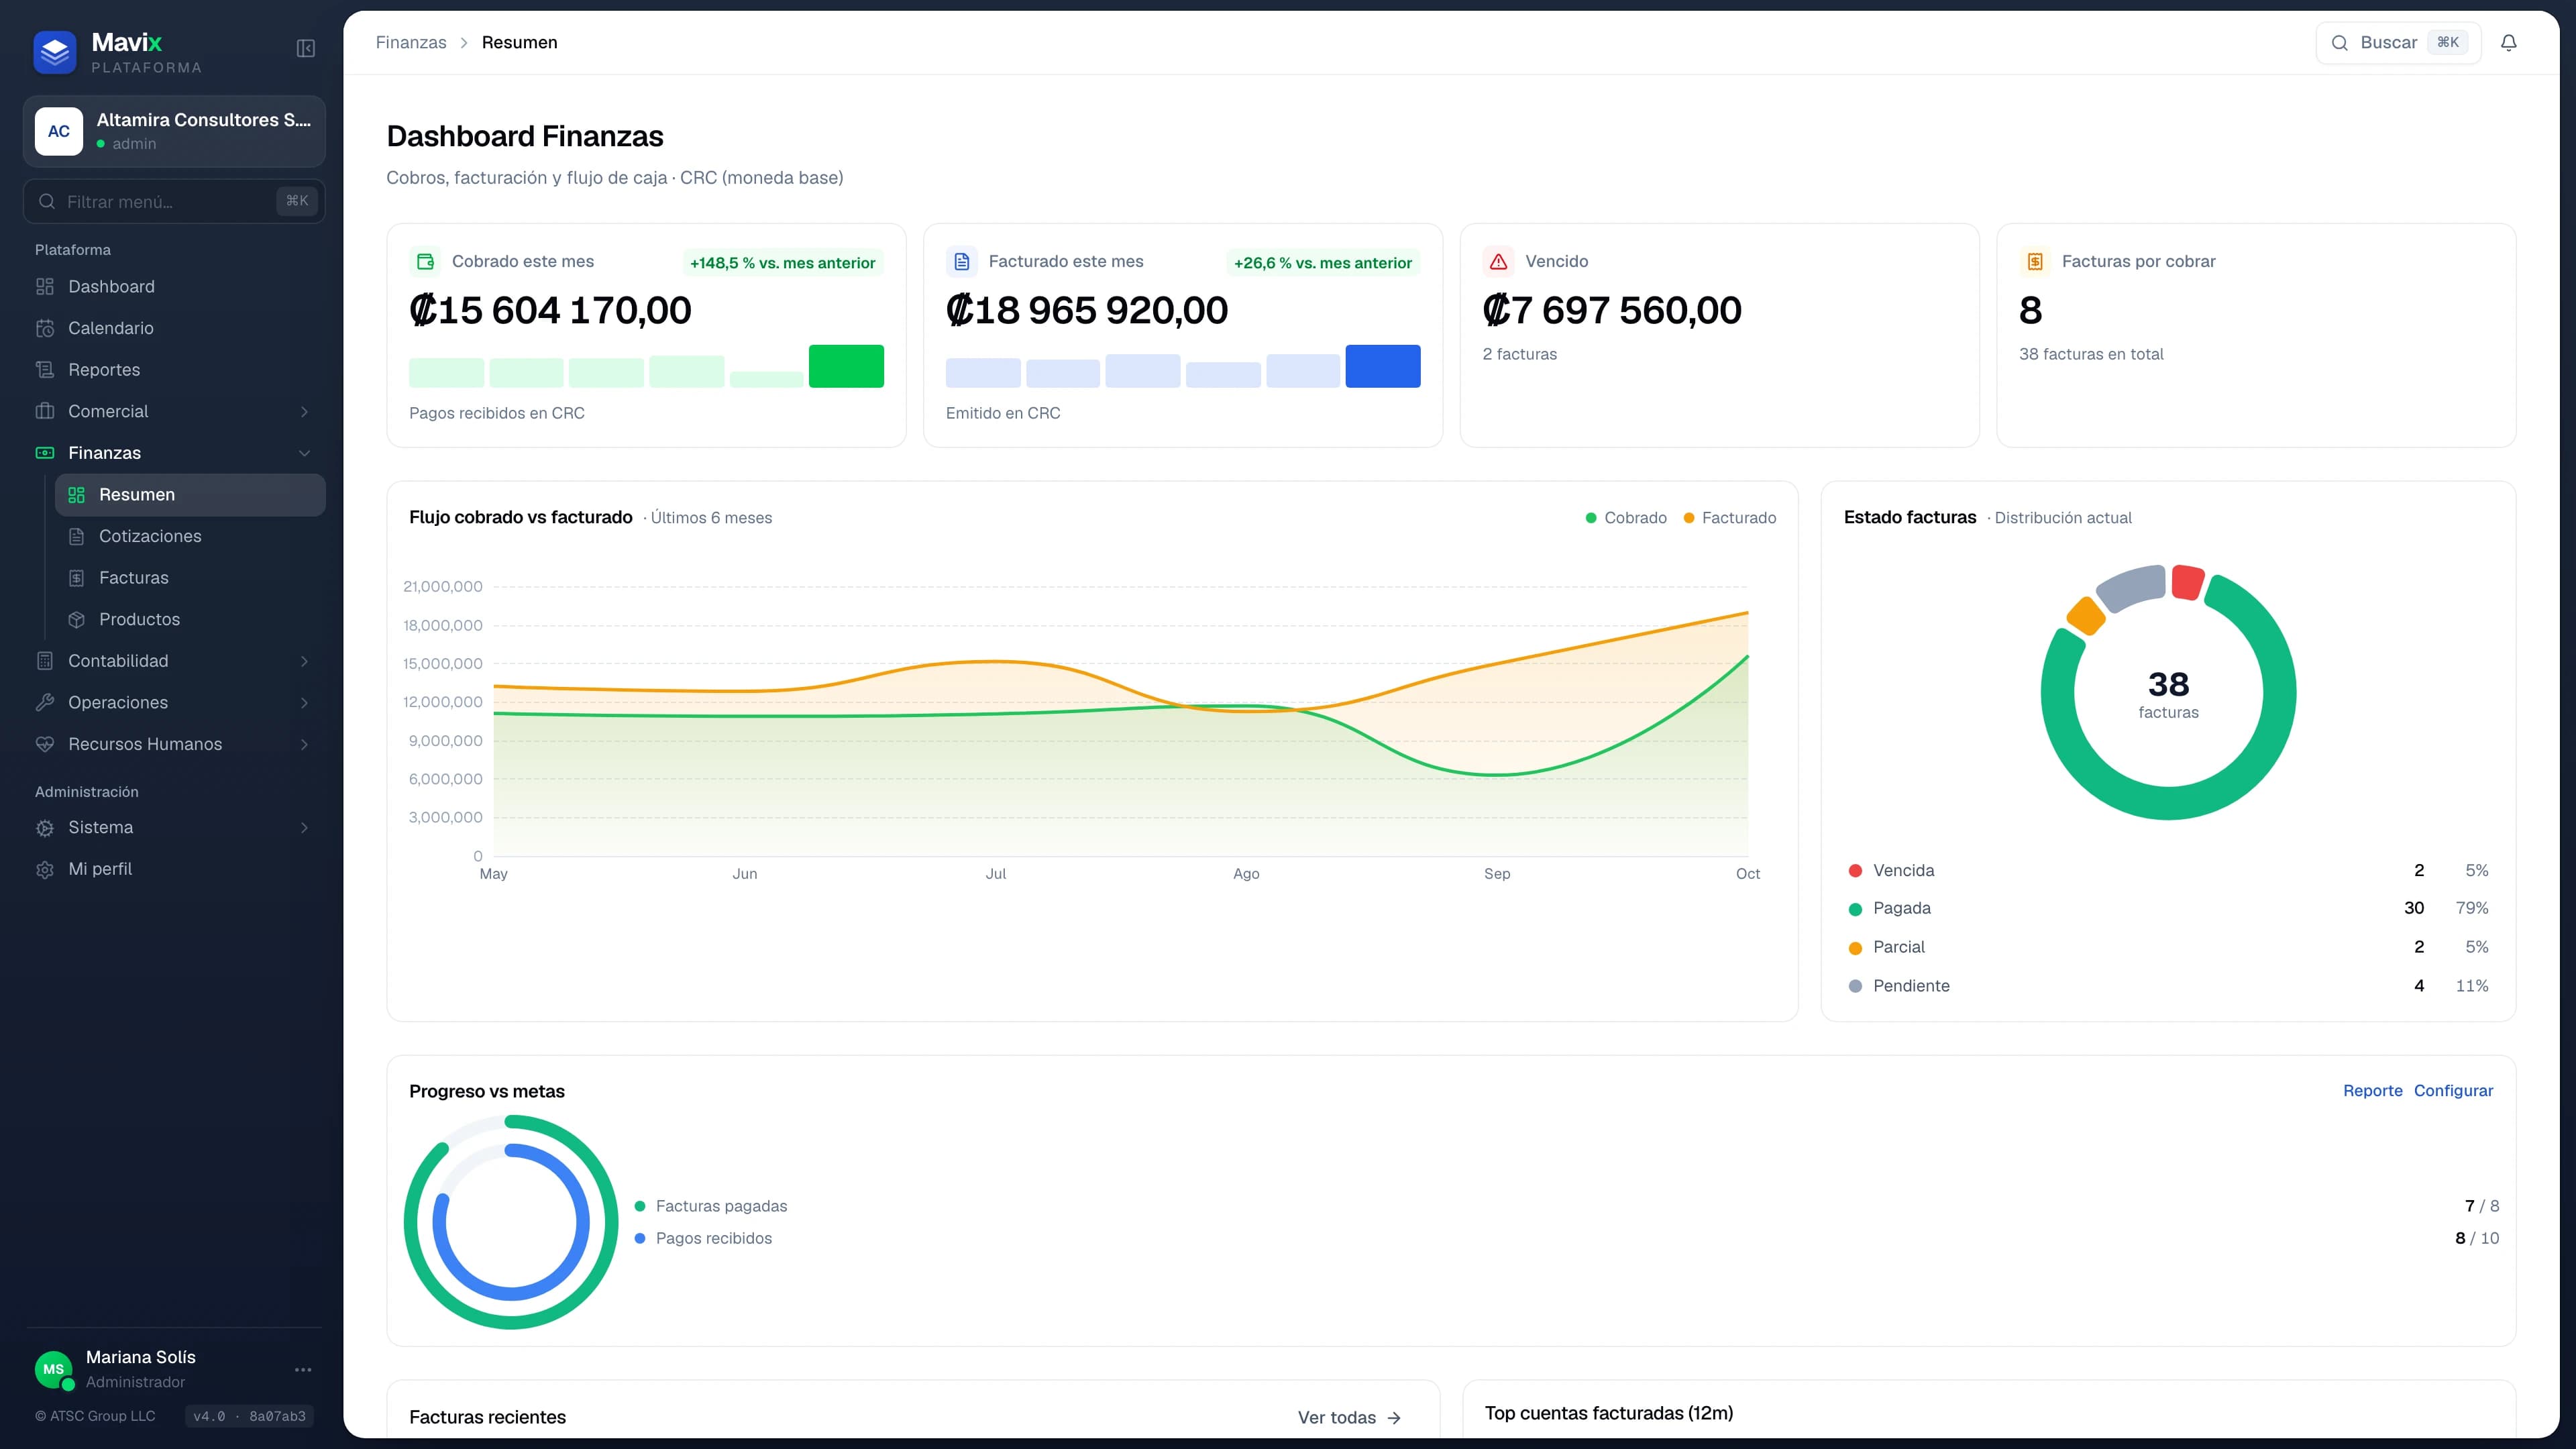
Task: Click the Dashboard grid icon
Action: [45, 287]
